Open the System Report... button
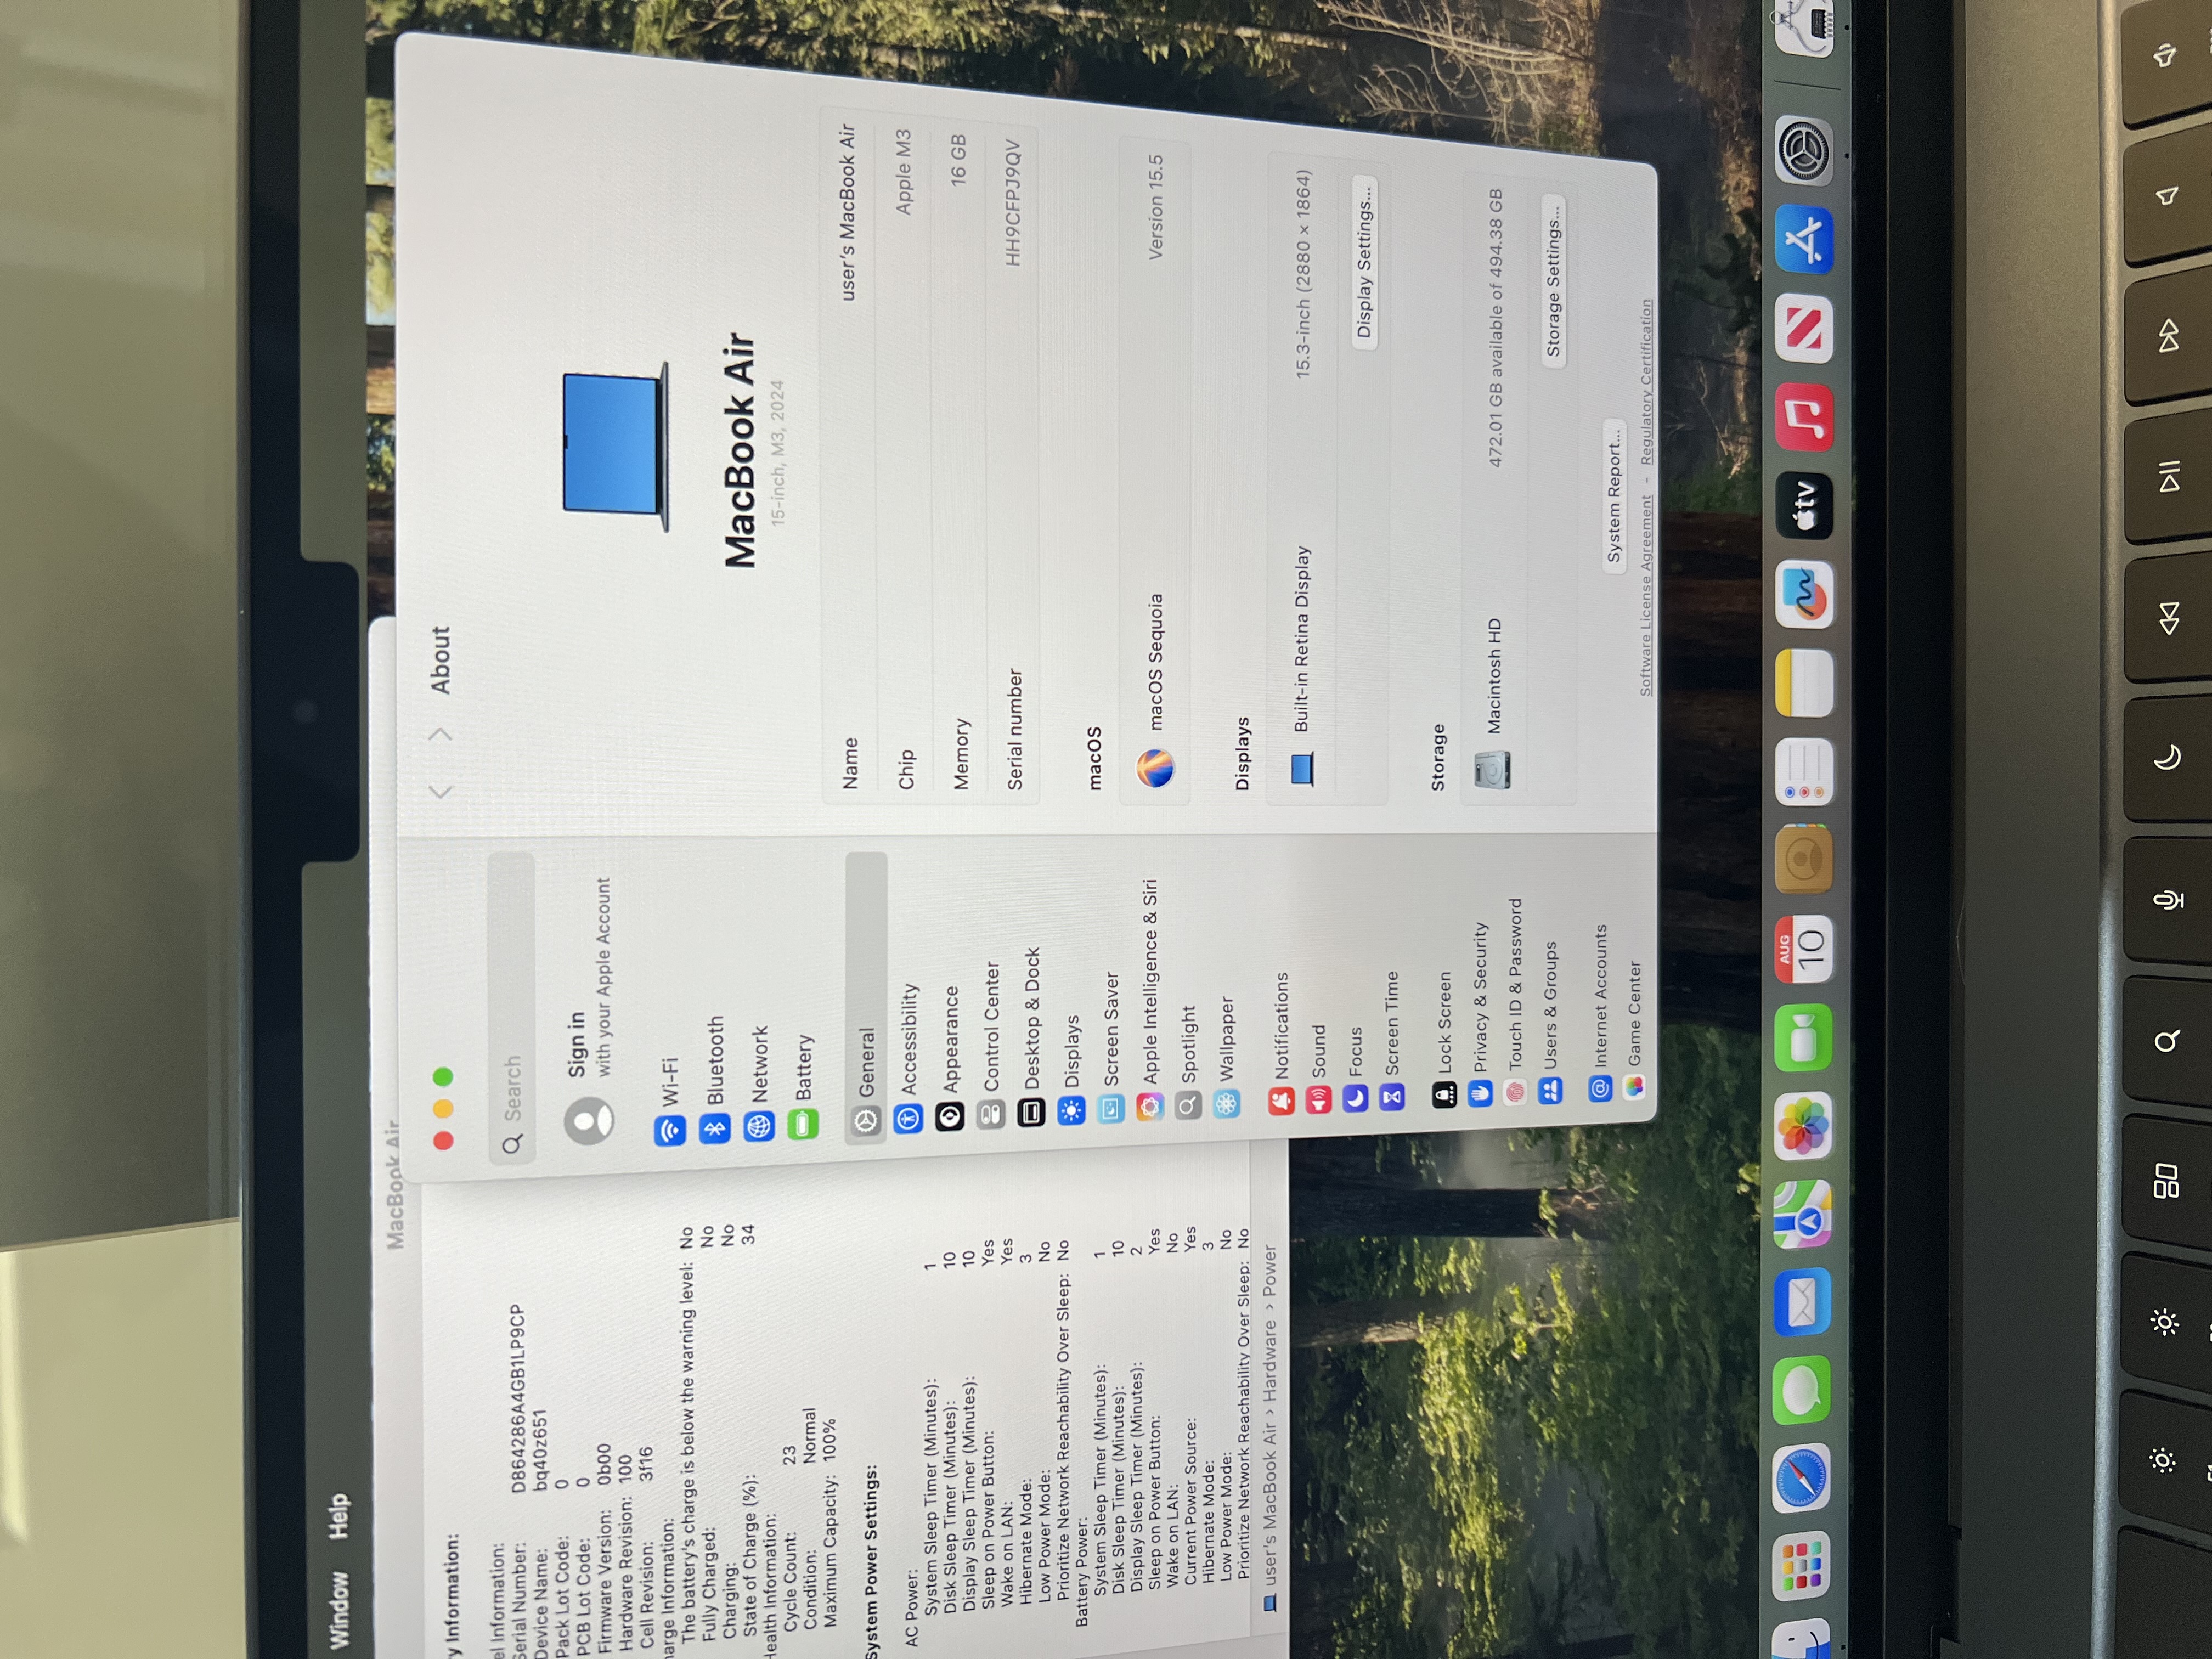2212x1659 pixels. (1614, 496)
